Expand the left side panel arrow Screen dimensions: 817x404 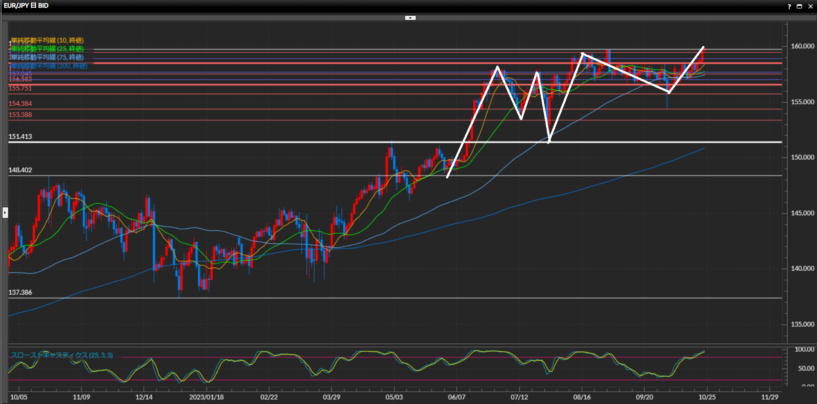5,212
